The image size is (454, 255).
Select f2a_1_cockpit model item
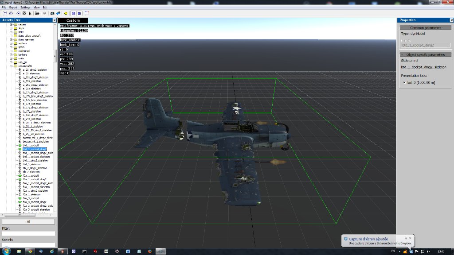31,175
